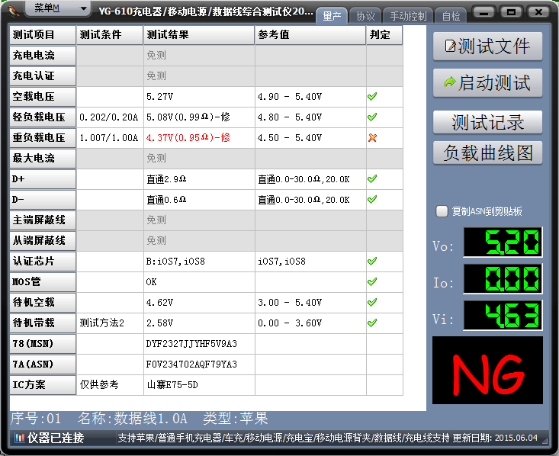
Task: Click the Vo voltage display 5.20
Action: coord(503,242)
